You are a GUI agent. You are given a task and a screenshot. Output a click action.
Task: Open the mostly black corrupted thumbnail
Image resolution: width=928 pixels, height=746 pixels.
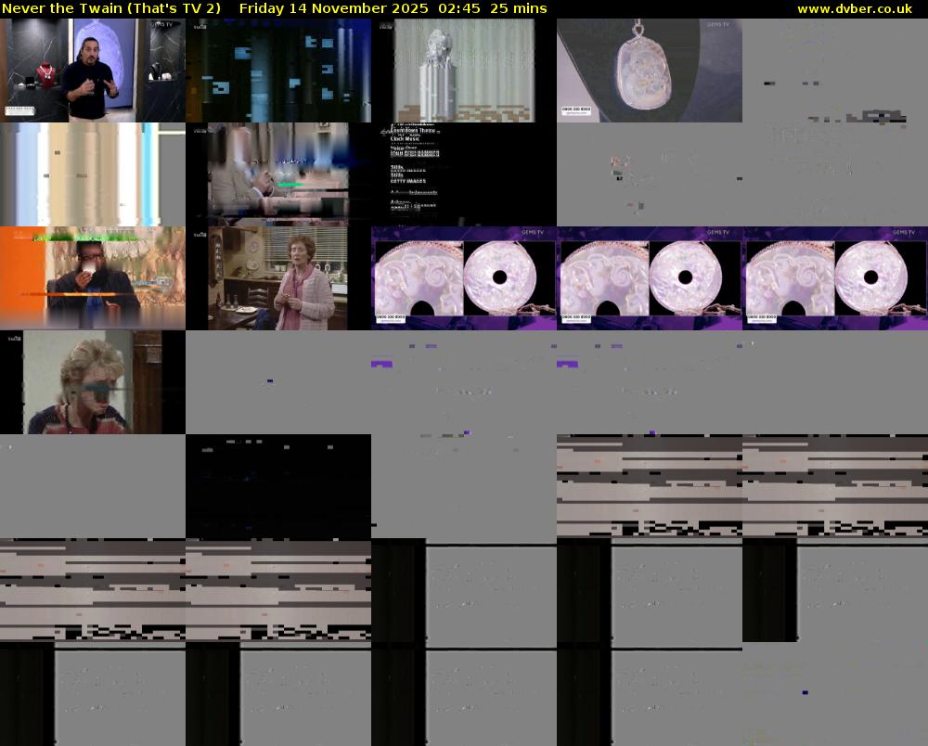pyautogui.click(x=278, y=486)
